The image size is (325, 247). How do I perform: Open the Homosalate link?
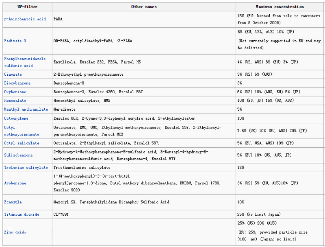(x=15, y=101)
